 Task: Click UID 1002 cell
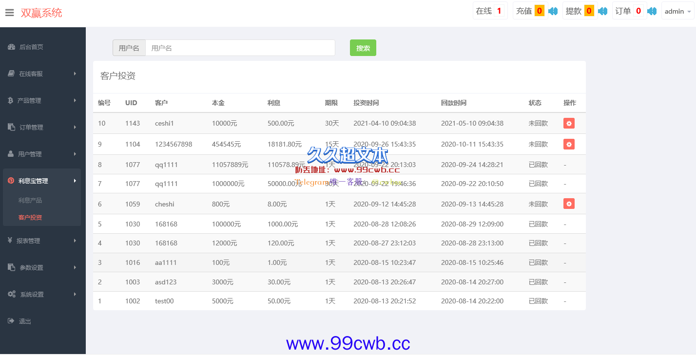tap(133, 301)
